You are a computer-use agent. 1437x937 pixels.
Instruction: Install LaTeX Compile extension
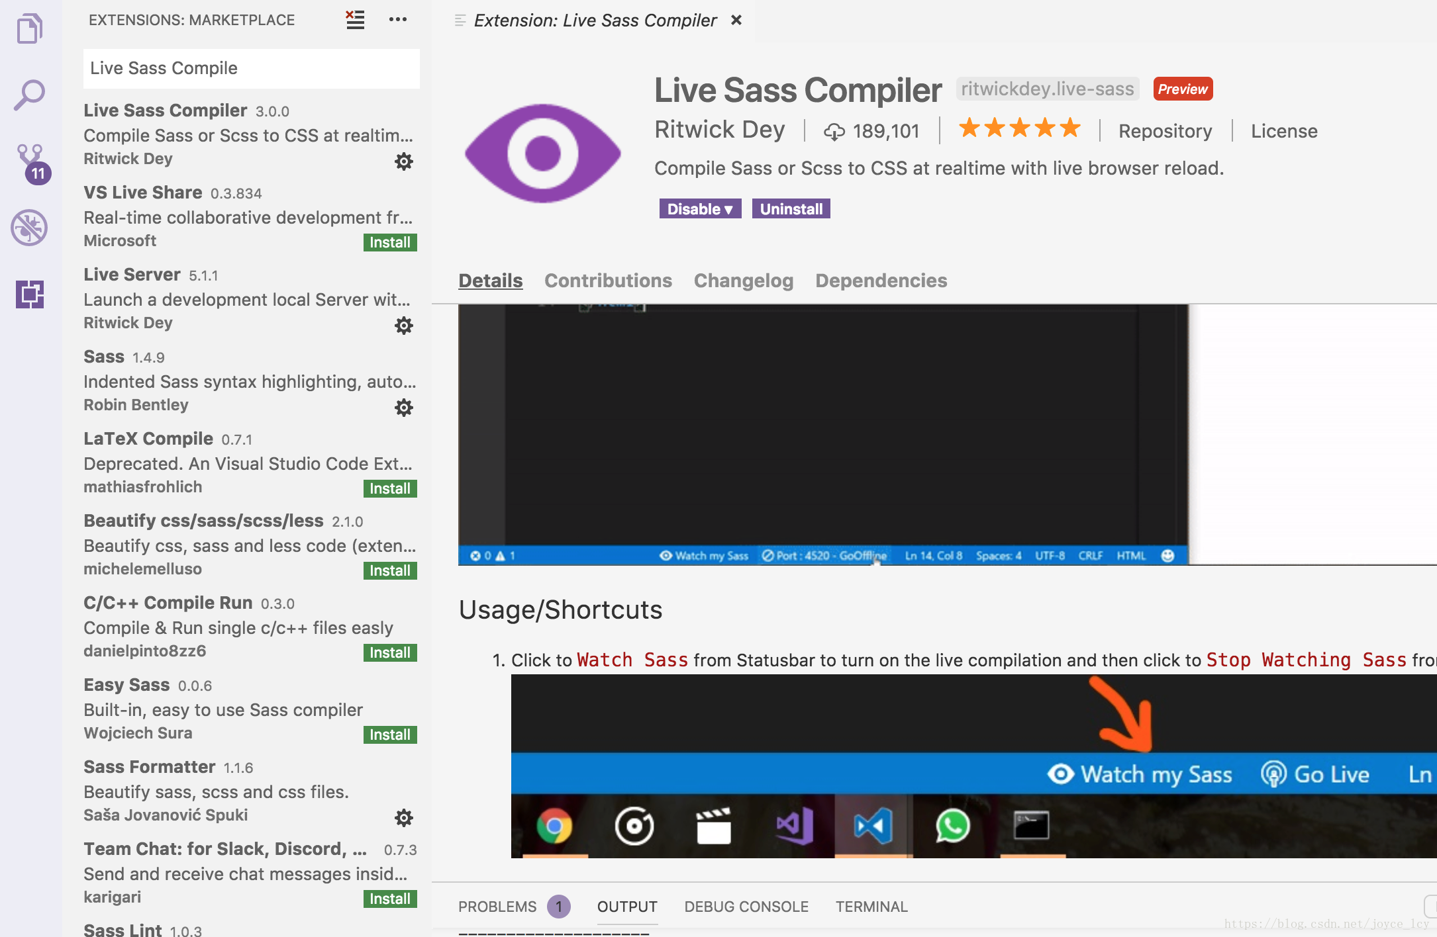[390, 488]
